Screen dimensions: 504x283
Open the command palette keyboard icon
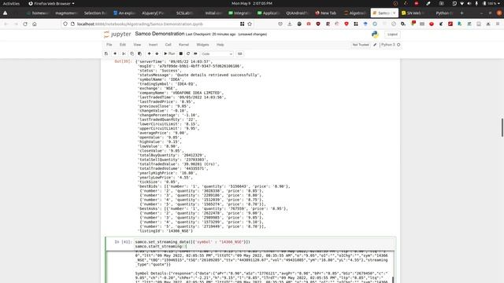(239, 53)
